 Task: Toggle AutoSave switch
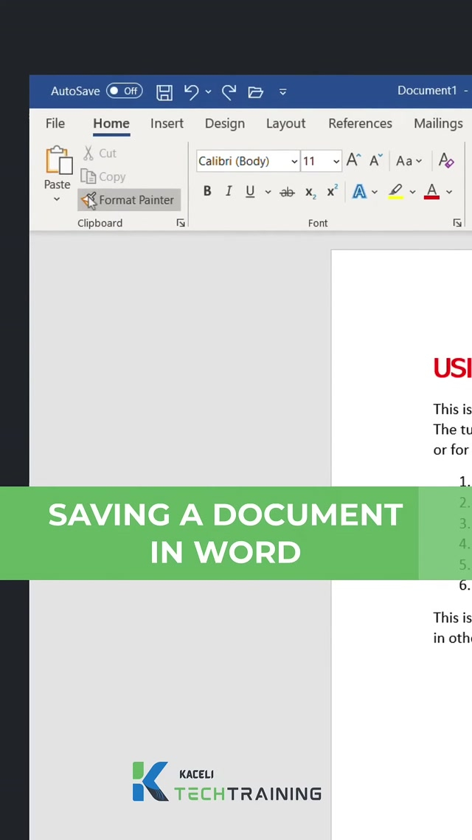click(x=124, y=91)
